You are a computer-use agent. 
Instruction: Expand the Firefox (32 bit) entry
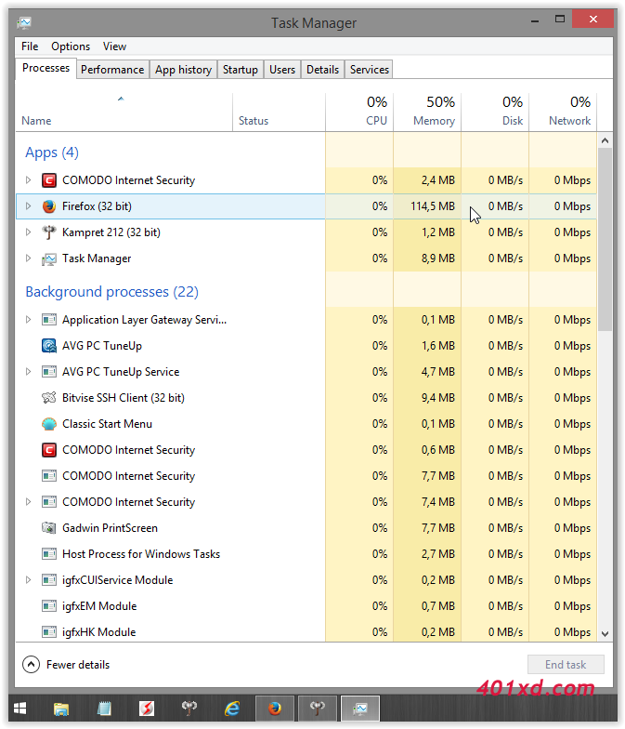coord(28,206)
